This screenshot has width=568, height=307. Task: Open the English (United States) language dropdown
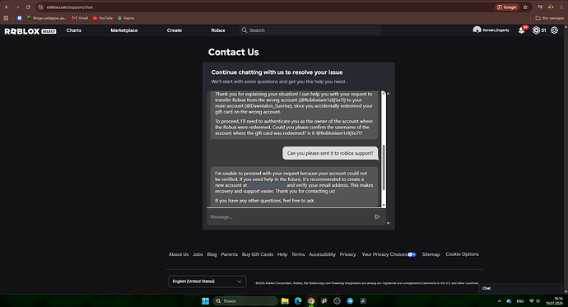tap(207, 281)
